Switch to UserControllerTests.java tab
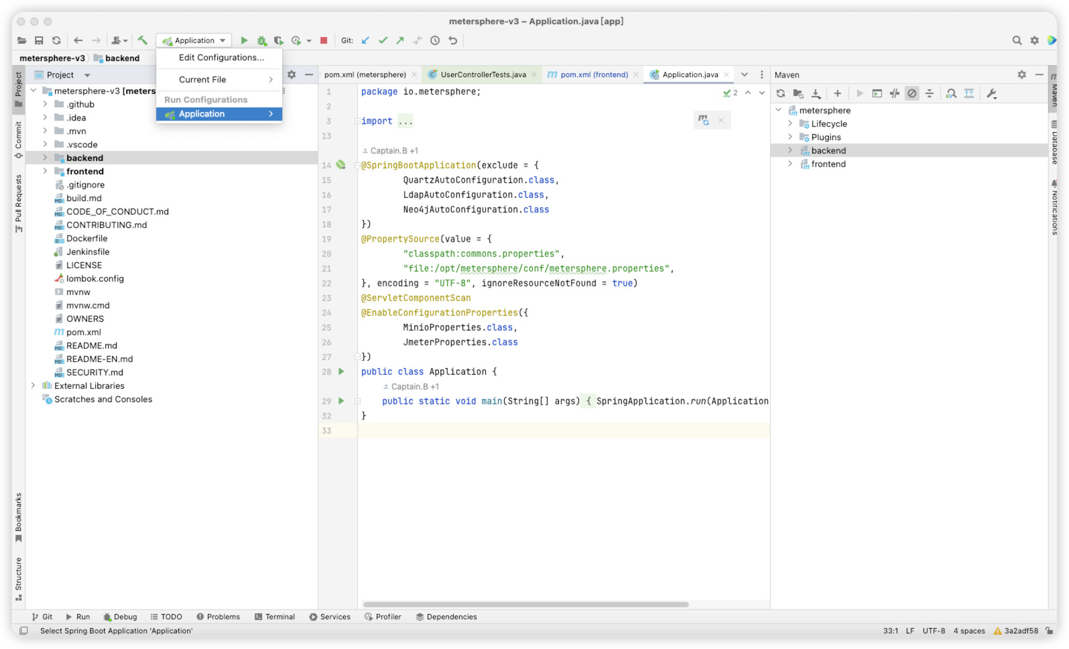This screenshot has width=1069, height=649. click(x=483, y=74)
